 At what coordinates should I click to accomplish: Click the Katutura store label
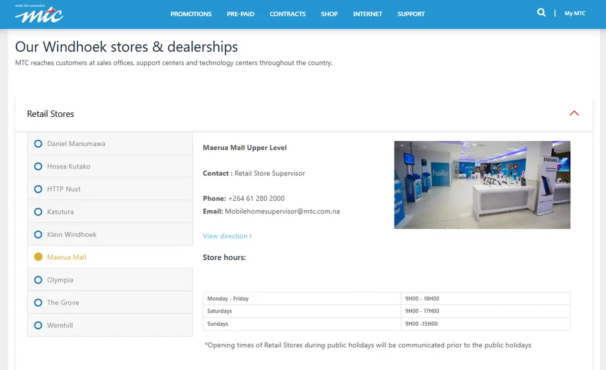tap(61, 212)
